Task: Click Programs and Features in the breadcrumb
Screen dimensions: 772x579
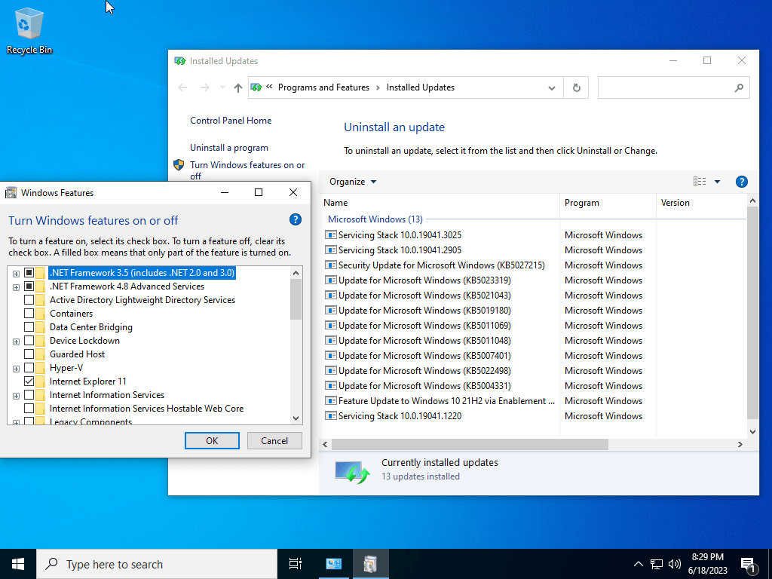Action: pos(323,87)
